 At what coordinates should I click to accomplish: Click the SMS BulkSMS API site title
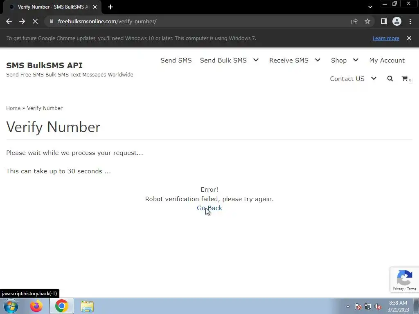point(44,65)
